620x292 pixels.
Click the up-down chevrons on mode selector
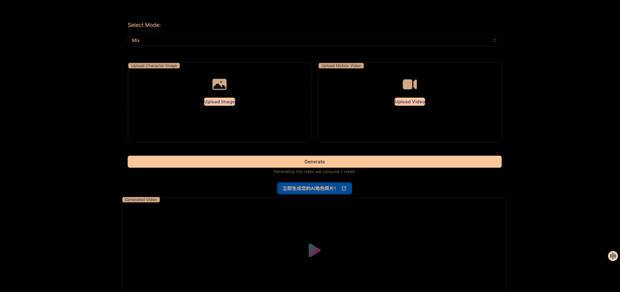[494, 41]
